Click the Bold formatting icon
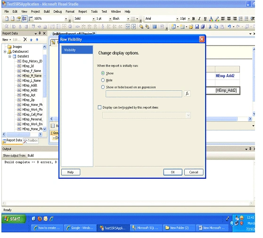This screenshot has width=263, height=238. click(194, 19)
